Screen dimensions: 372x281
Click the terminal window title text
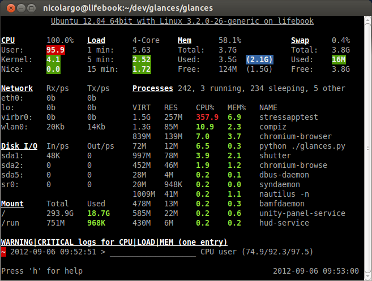(x=128, y=8)
